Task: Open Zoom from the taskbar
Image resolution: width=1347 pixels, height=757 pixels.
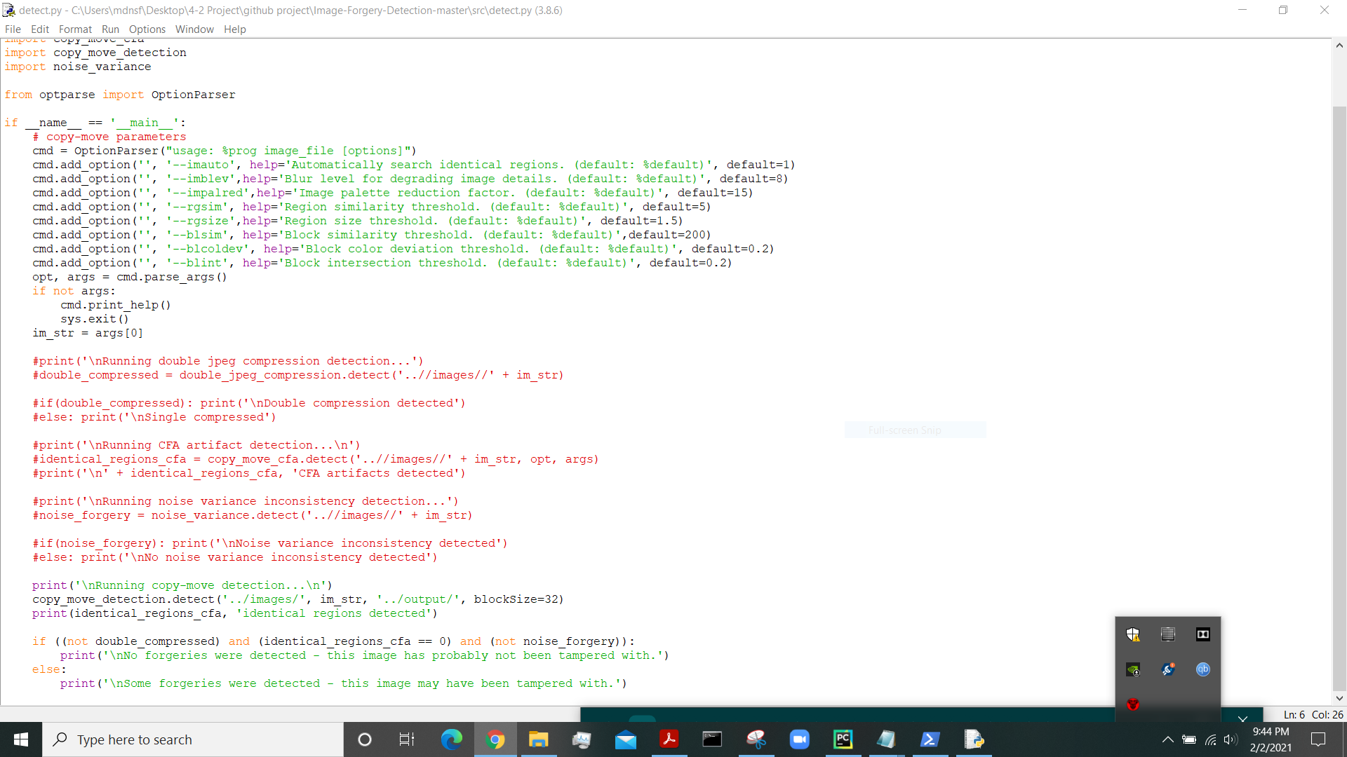Action: 799,739
